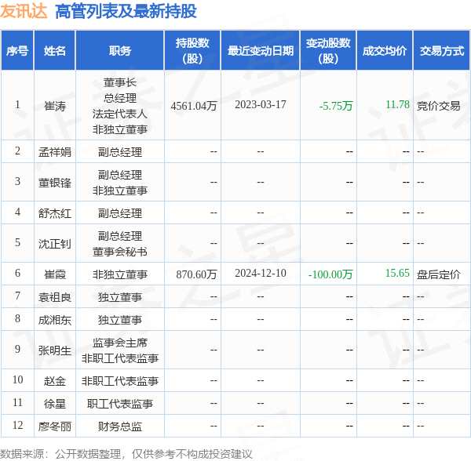Click the name 廖冬丽
The image size is (471, 461).
pyautogui.click(x=55, y=427)
